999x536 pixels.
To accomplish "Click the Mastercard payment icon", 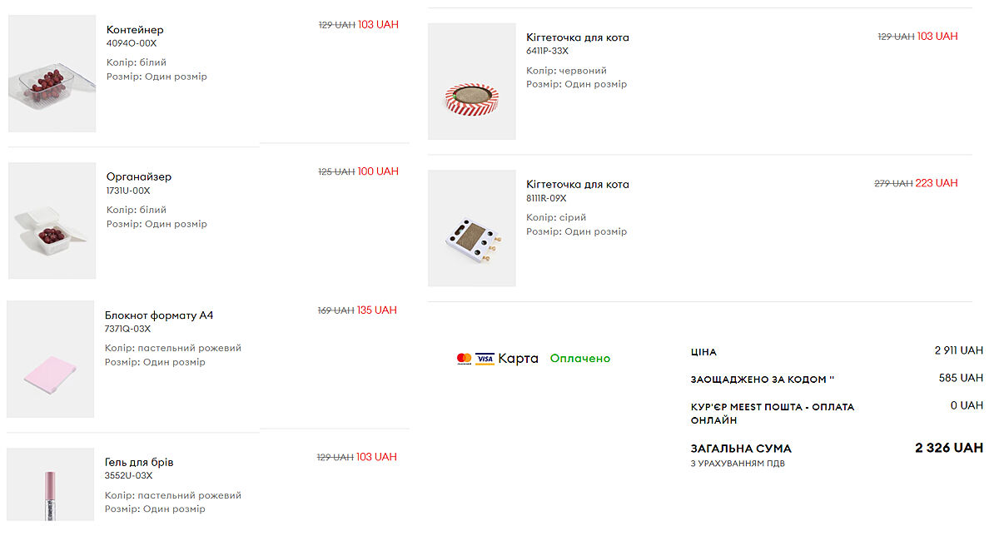I will coord(464,359).
